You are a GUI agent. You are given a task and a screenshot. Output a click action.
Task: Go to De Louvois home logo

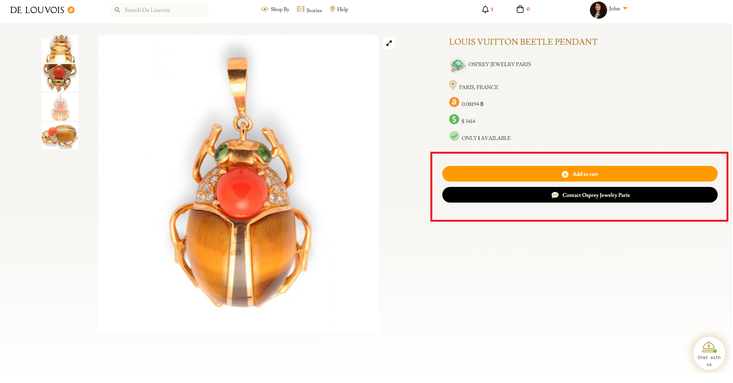(37, 10)
